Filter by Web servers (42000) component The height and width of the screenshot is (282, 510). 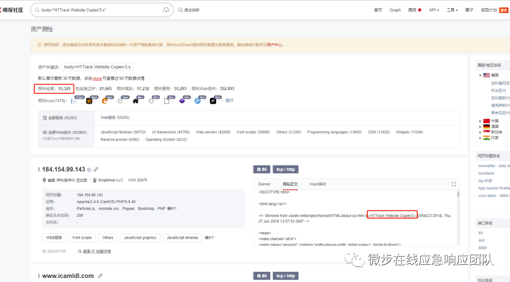point(213,132)
